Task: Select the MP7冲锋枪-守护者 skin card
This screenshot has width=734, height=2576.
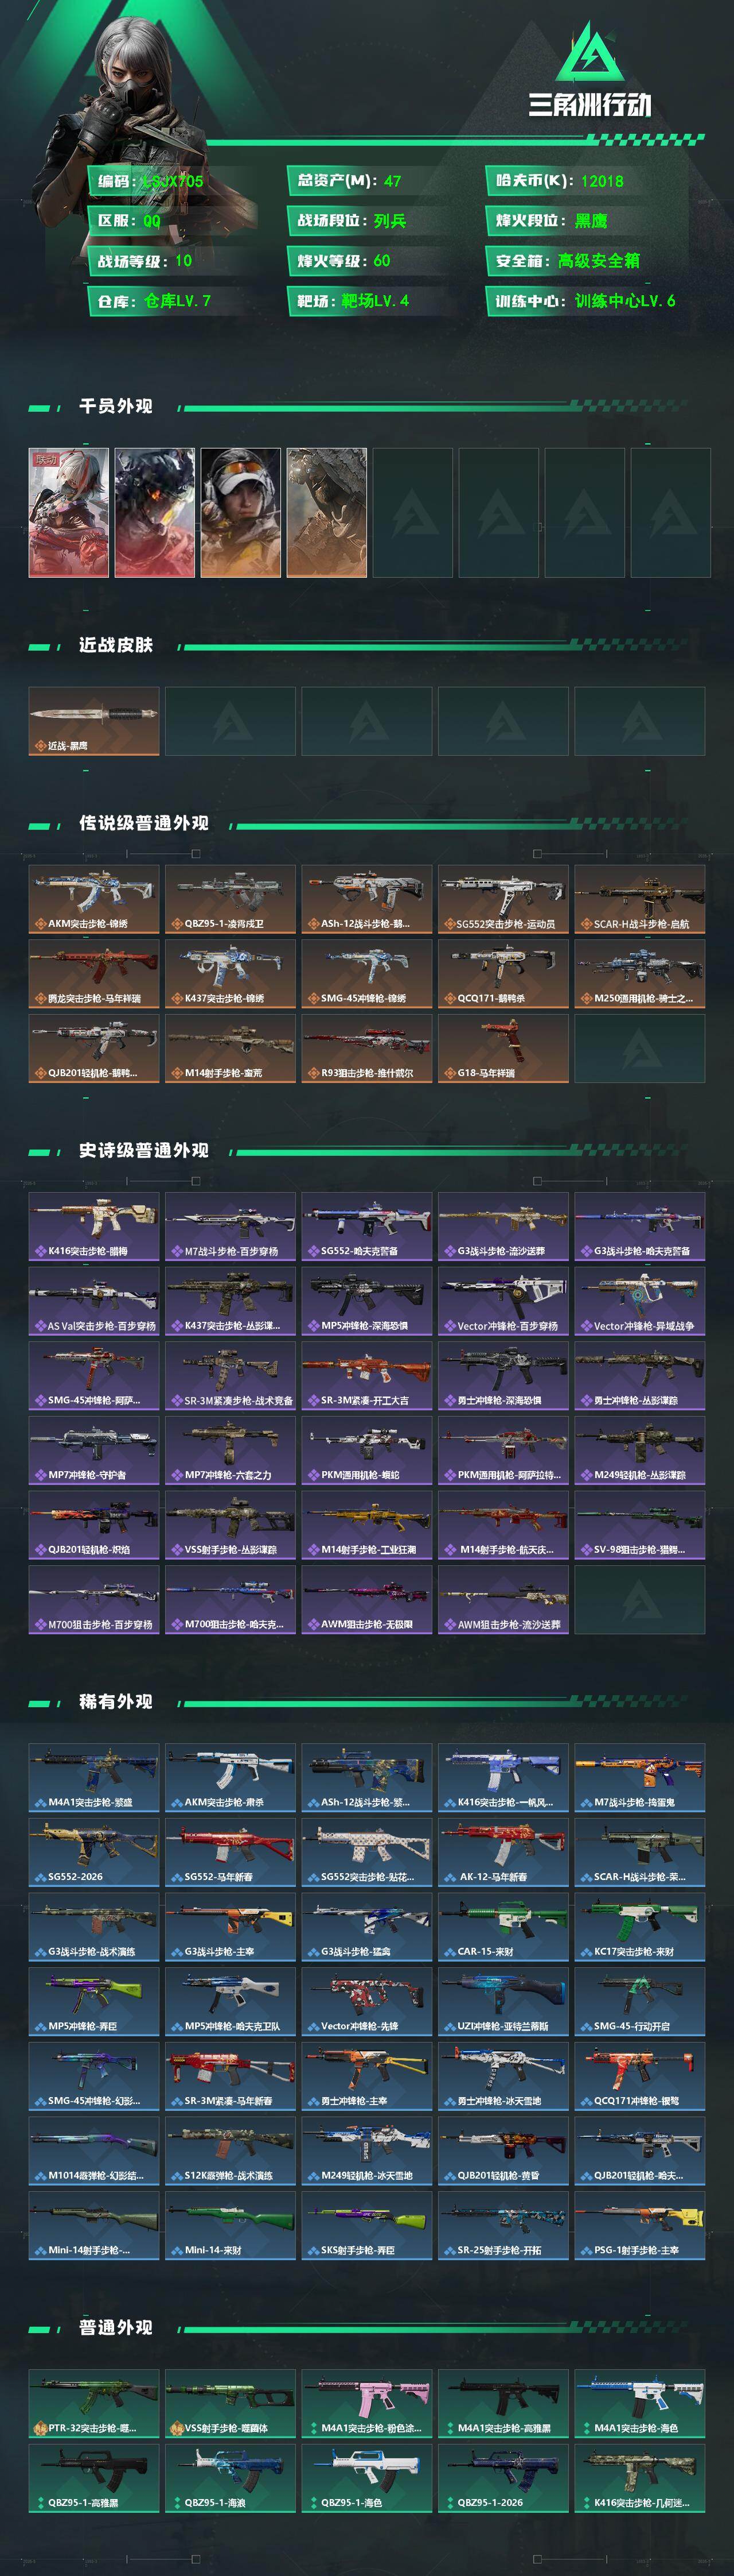Action: [94, 1450]
